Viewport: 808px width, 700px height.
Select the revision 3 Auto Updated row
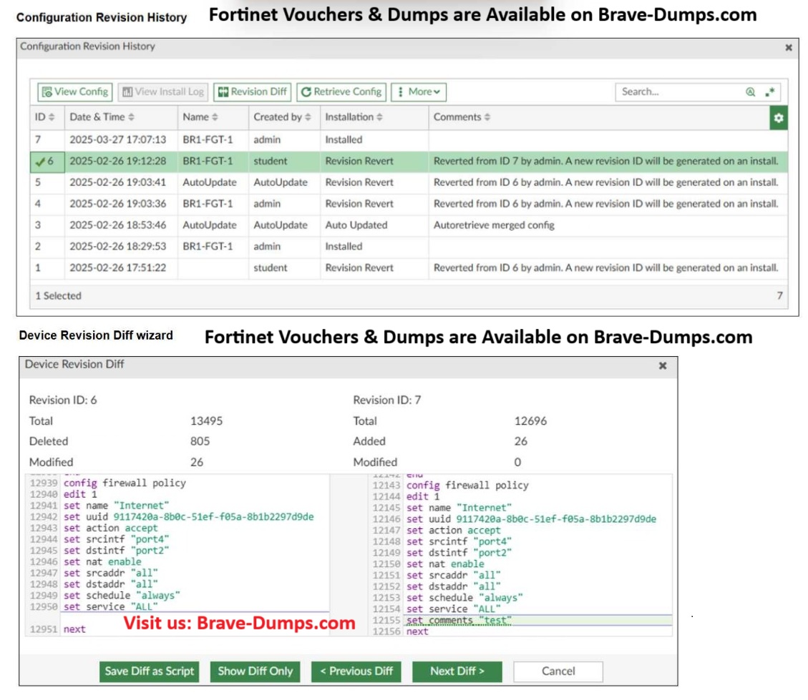[x=358, y=225]
